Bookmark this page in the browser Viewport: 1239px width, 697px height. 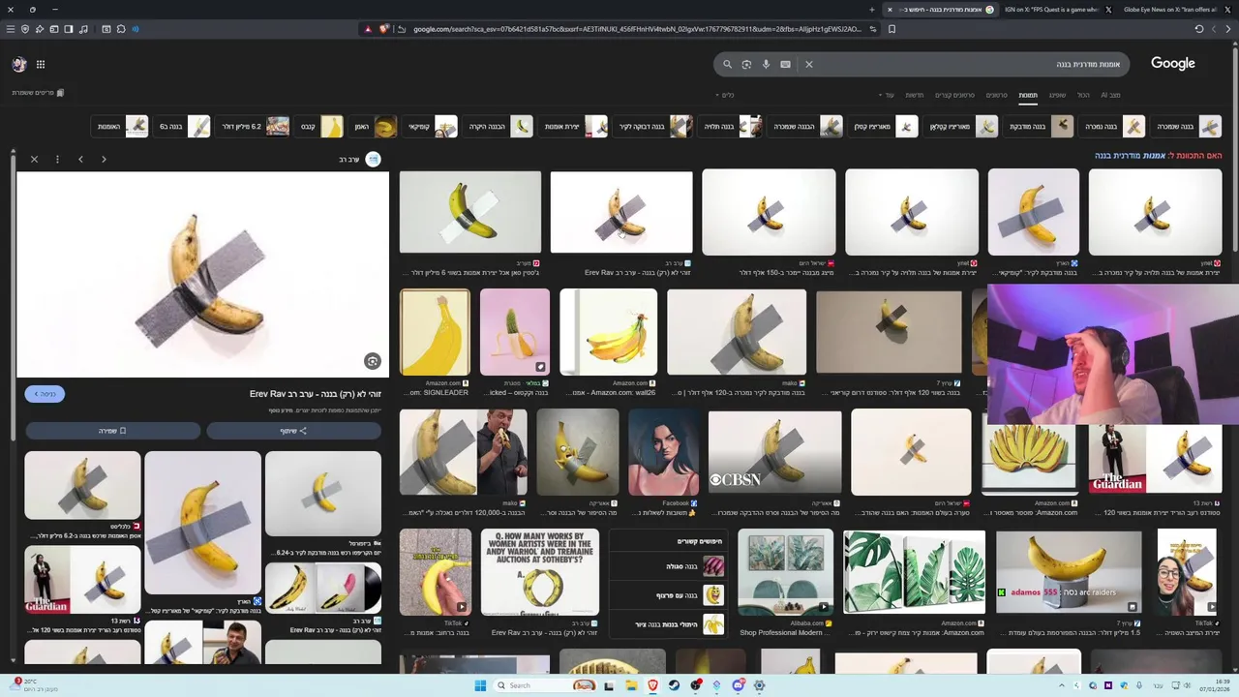(x=891, y=29)
